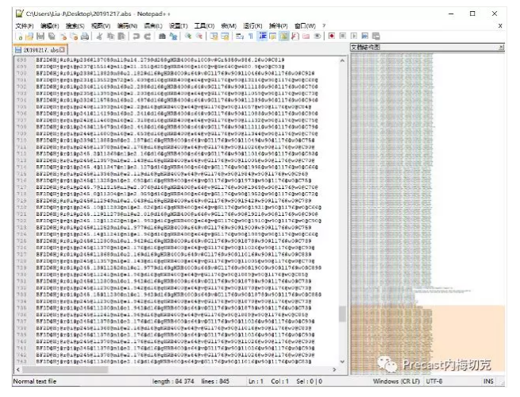Screen dimensions: 520x397
Task: Open the 设置(T) menu
Action: point(179,26)
